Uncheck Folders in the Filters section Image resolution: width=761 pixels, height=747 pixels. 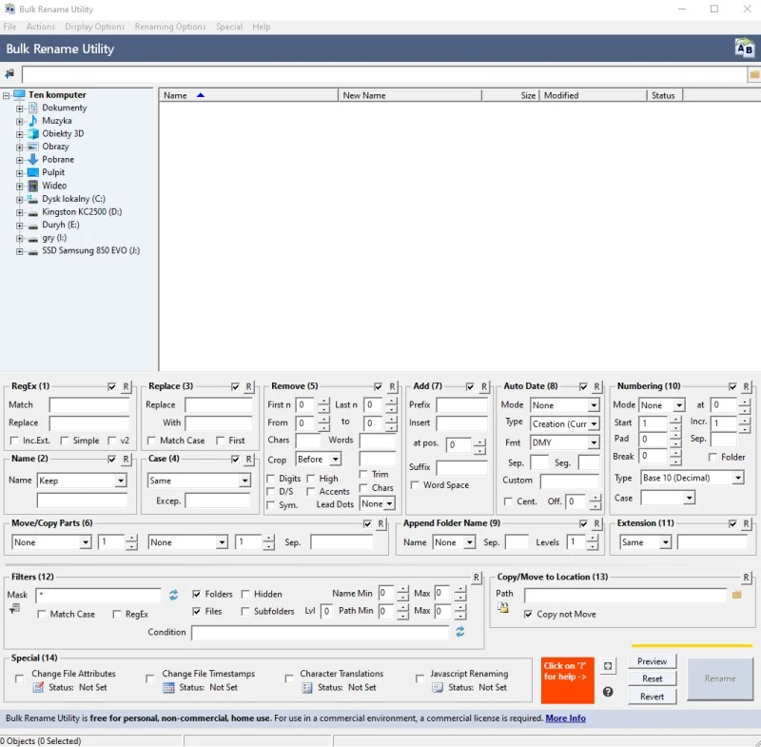point(196,594)
